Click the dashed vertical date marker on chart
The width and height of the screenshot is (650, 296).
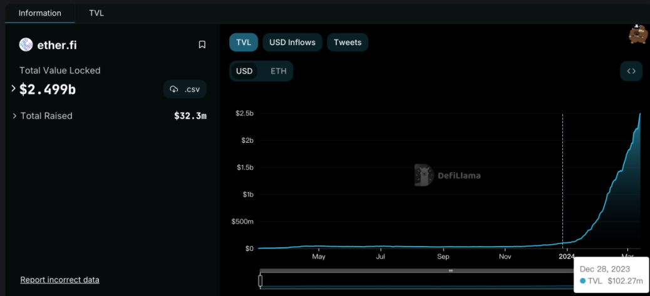562,181
